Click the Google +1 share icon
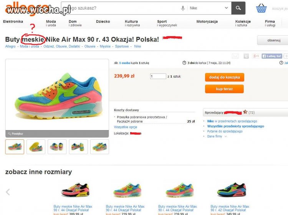288x215 pixels. tap(256, 56)
